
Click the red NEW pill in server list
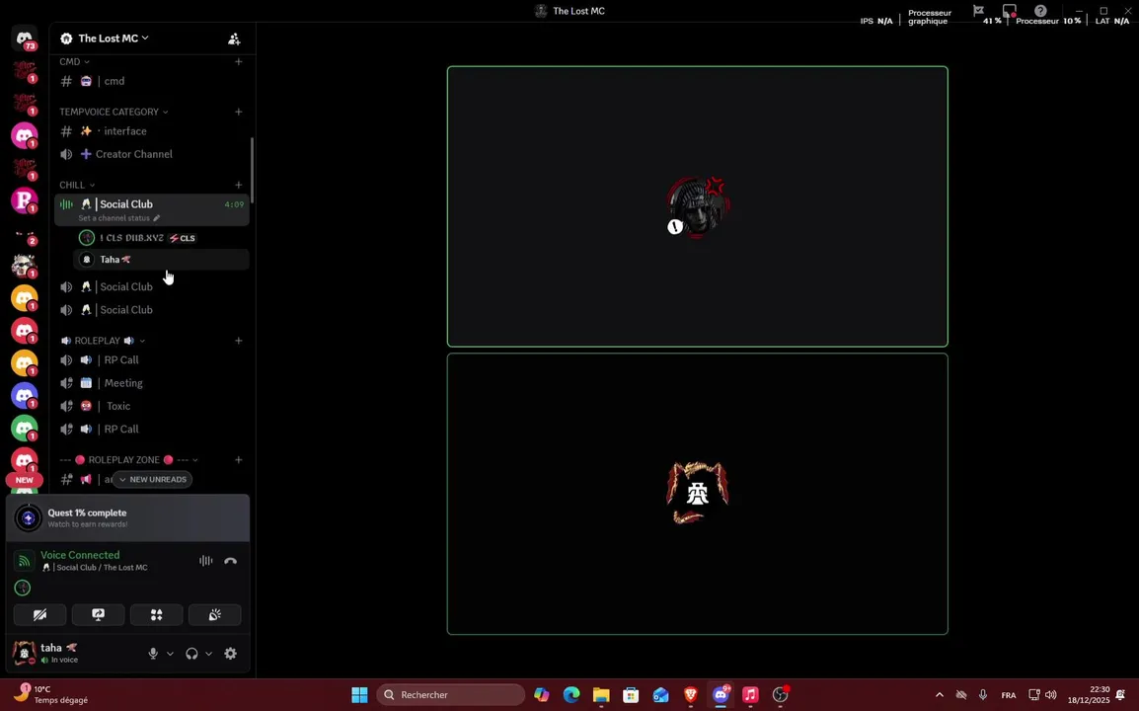(24, 480)
